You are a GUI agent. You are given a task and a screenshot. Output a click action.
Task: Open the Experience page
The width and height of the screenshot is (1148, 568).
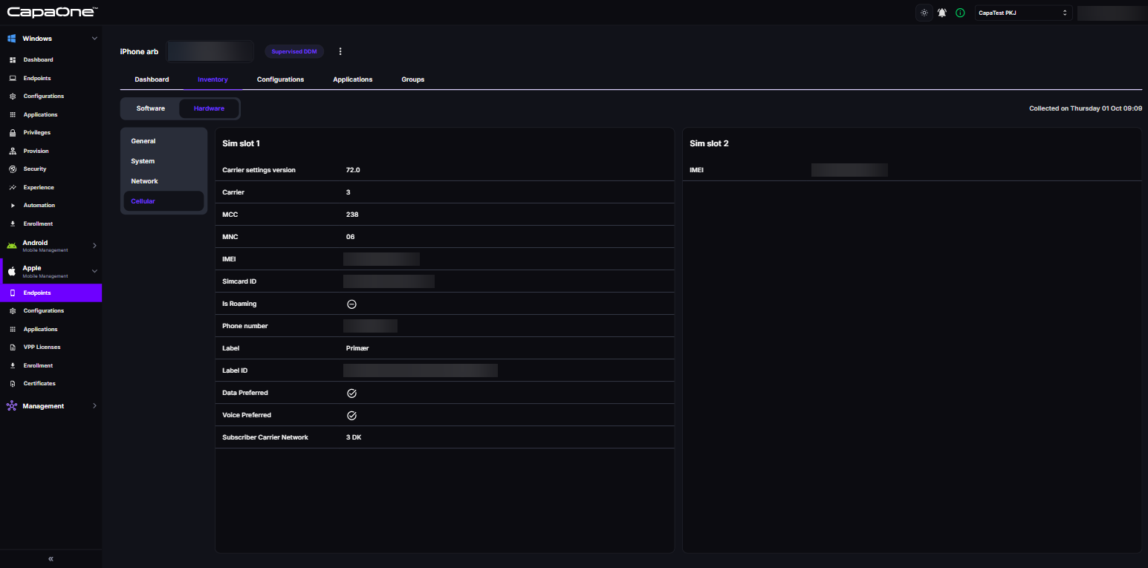(x=39, y=187)
